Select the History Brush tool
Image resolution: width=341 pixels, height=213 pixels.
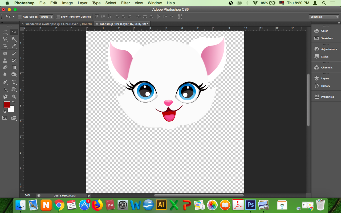pyautogui.click(x=14, y=60)
